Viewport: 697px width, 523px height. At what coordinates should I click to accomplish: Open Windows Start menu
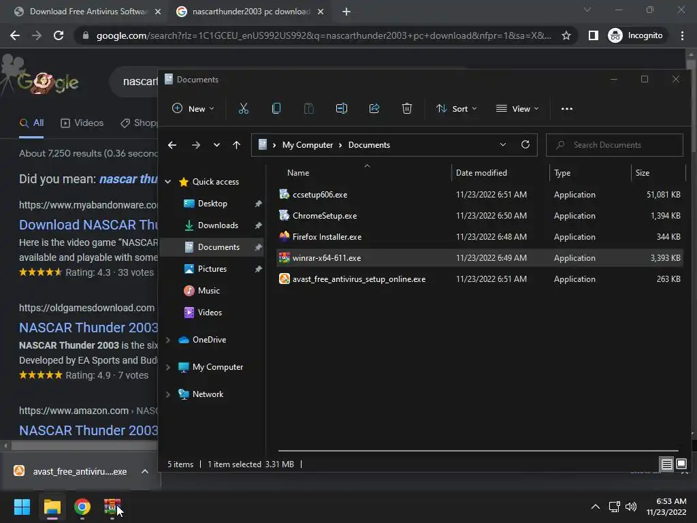[x=22, y=507]
